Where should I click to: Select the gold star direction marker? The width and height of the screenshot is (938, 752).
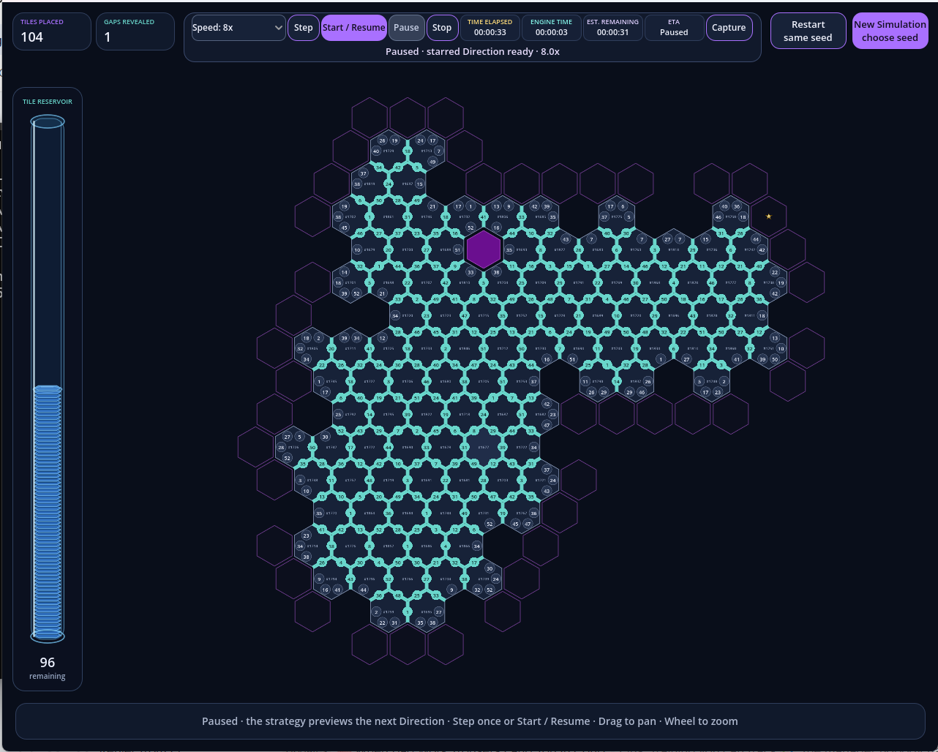(x=768, y=217)
